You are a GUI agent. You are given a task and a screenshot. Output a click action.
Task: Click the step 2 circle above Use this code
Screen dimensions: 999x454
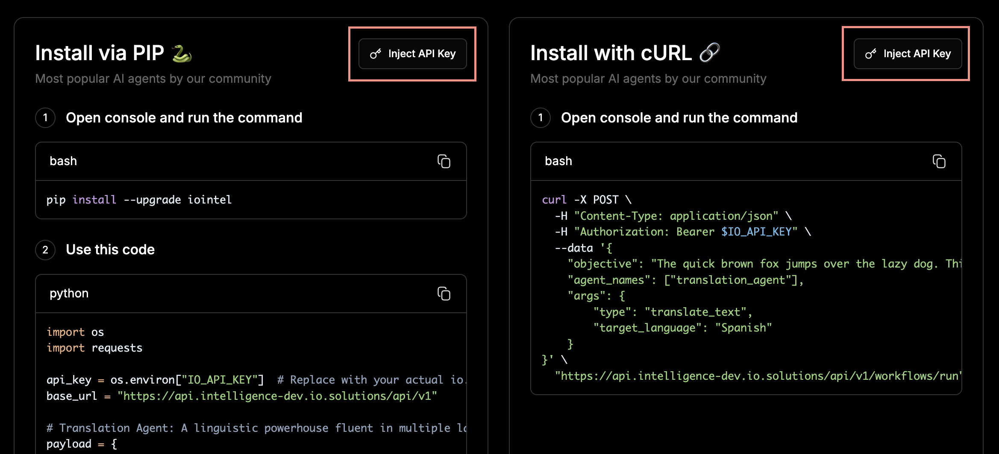(45, 250)
